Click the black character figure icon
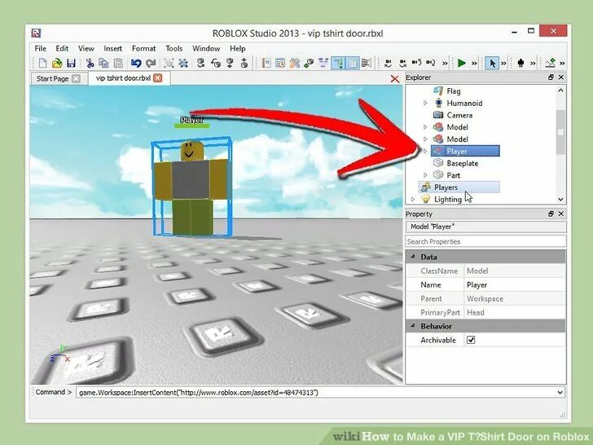 [x=521, y=63]
